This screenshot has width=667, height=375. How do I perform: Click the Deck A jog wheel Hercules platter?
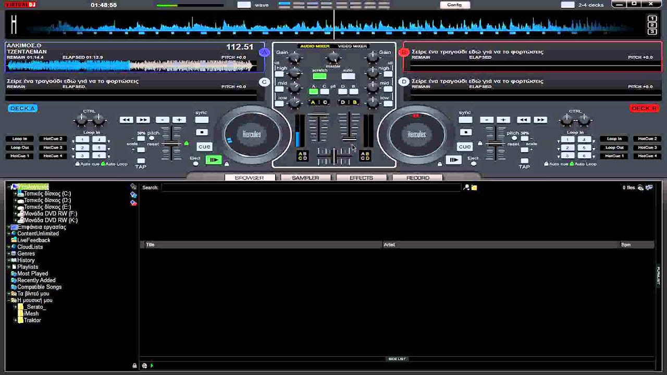[x=252, y=134]
